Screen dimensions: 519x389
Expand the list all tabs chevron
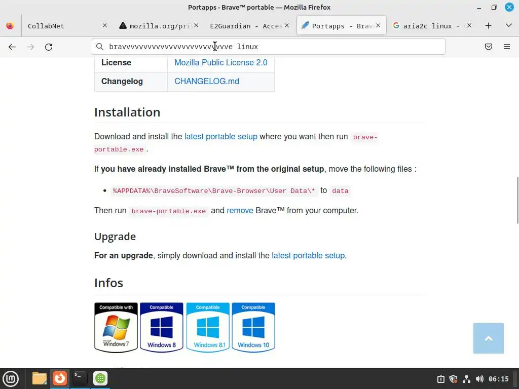[x=509, y=25]
